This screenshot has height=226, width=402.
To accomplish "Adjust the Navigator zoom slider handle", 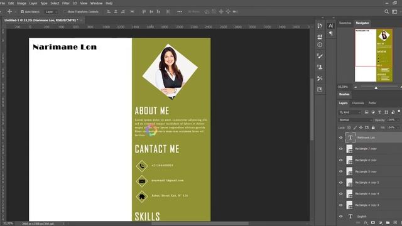I will [376, 88].
